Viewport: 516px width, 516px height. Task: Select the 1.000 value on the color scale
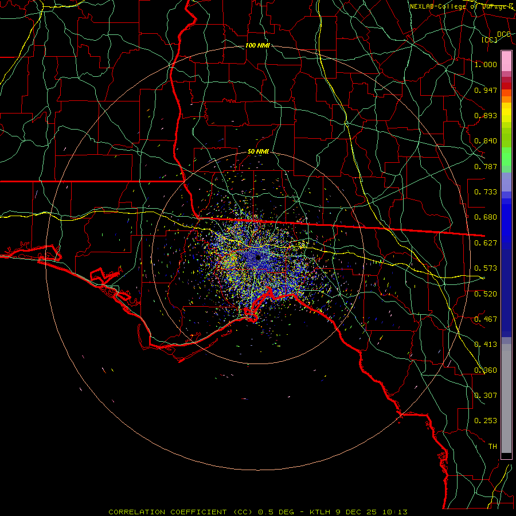click(486, 64)
